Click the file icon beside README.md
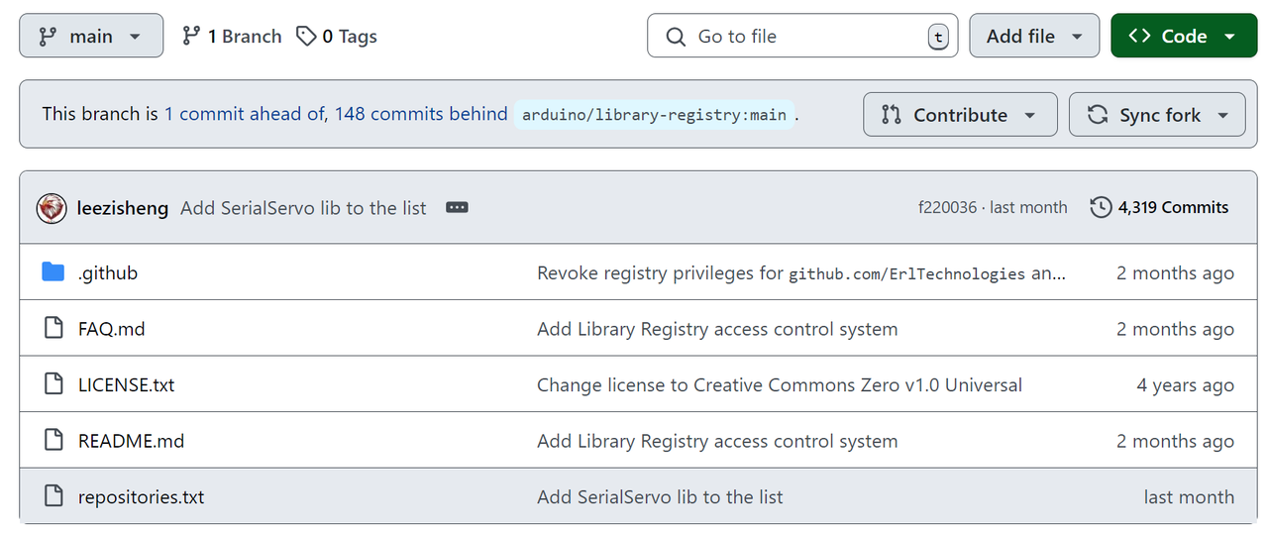This screenshot has width=1268, height=533. 53,441
